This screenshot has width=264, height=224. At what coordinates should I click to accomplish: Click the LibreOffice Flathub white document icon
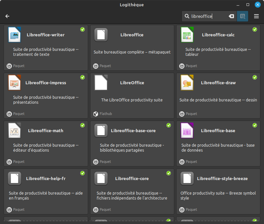click(101, 83)
